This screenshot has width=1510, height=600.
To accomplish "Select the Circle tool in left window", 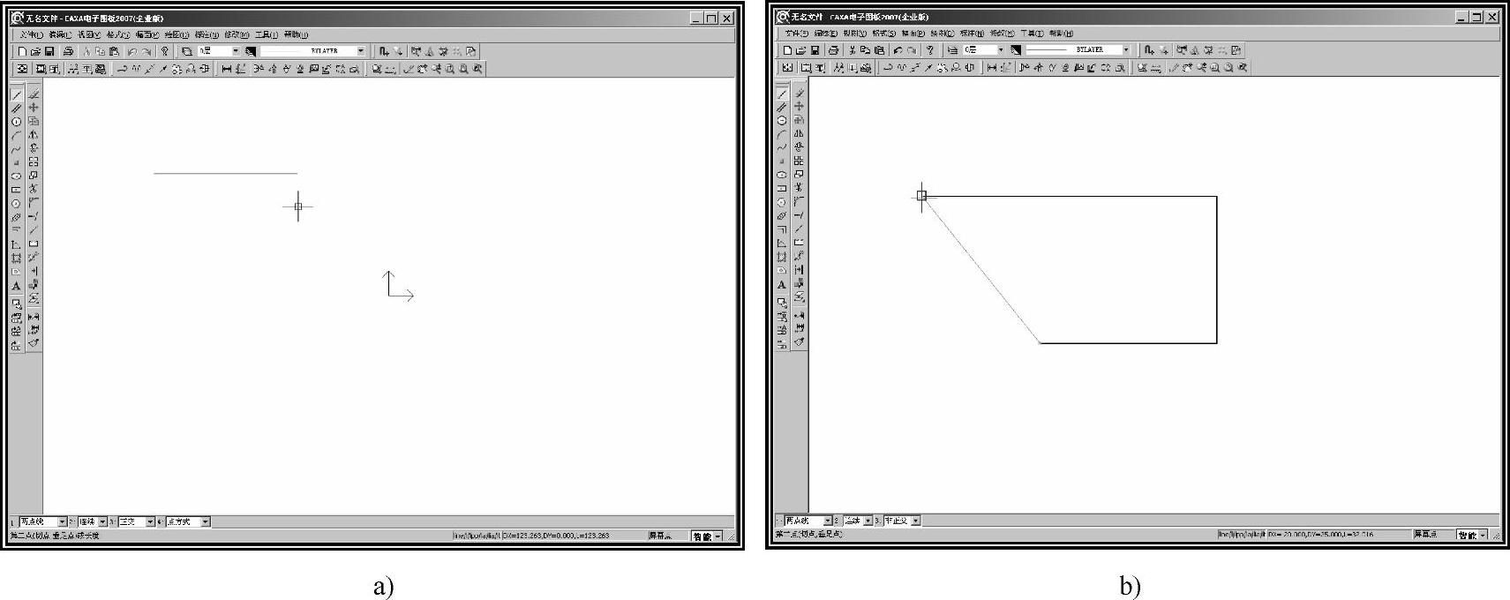I will click(16, 121).
